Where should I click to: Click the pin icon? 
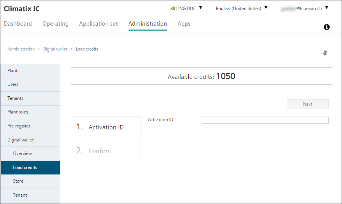pos(325,53)
